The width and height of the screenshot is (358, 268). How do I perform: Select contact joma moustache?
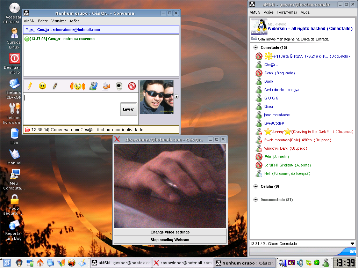(x=277, y=115)
